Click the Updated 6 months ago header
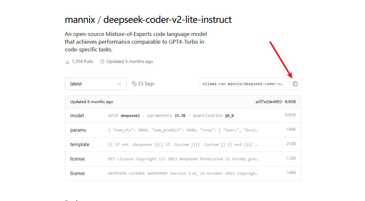365x201 pixels. pos(92,102)
